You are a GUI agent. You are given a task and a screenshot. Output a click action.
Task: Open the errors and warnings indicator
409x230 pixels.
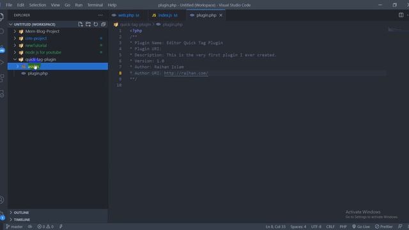coord(45,227)
